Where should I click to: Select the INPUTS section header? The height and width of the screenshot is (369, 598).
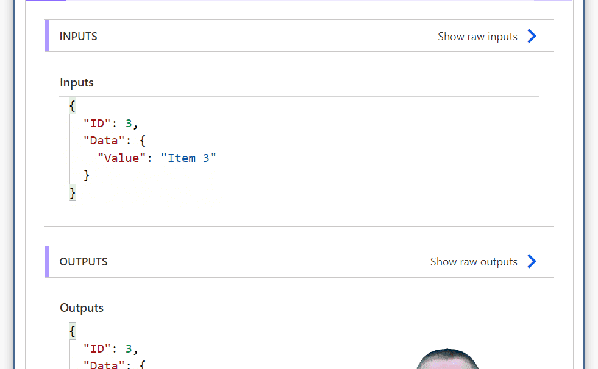click(299, 36)
